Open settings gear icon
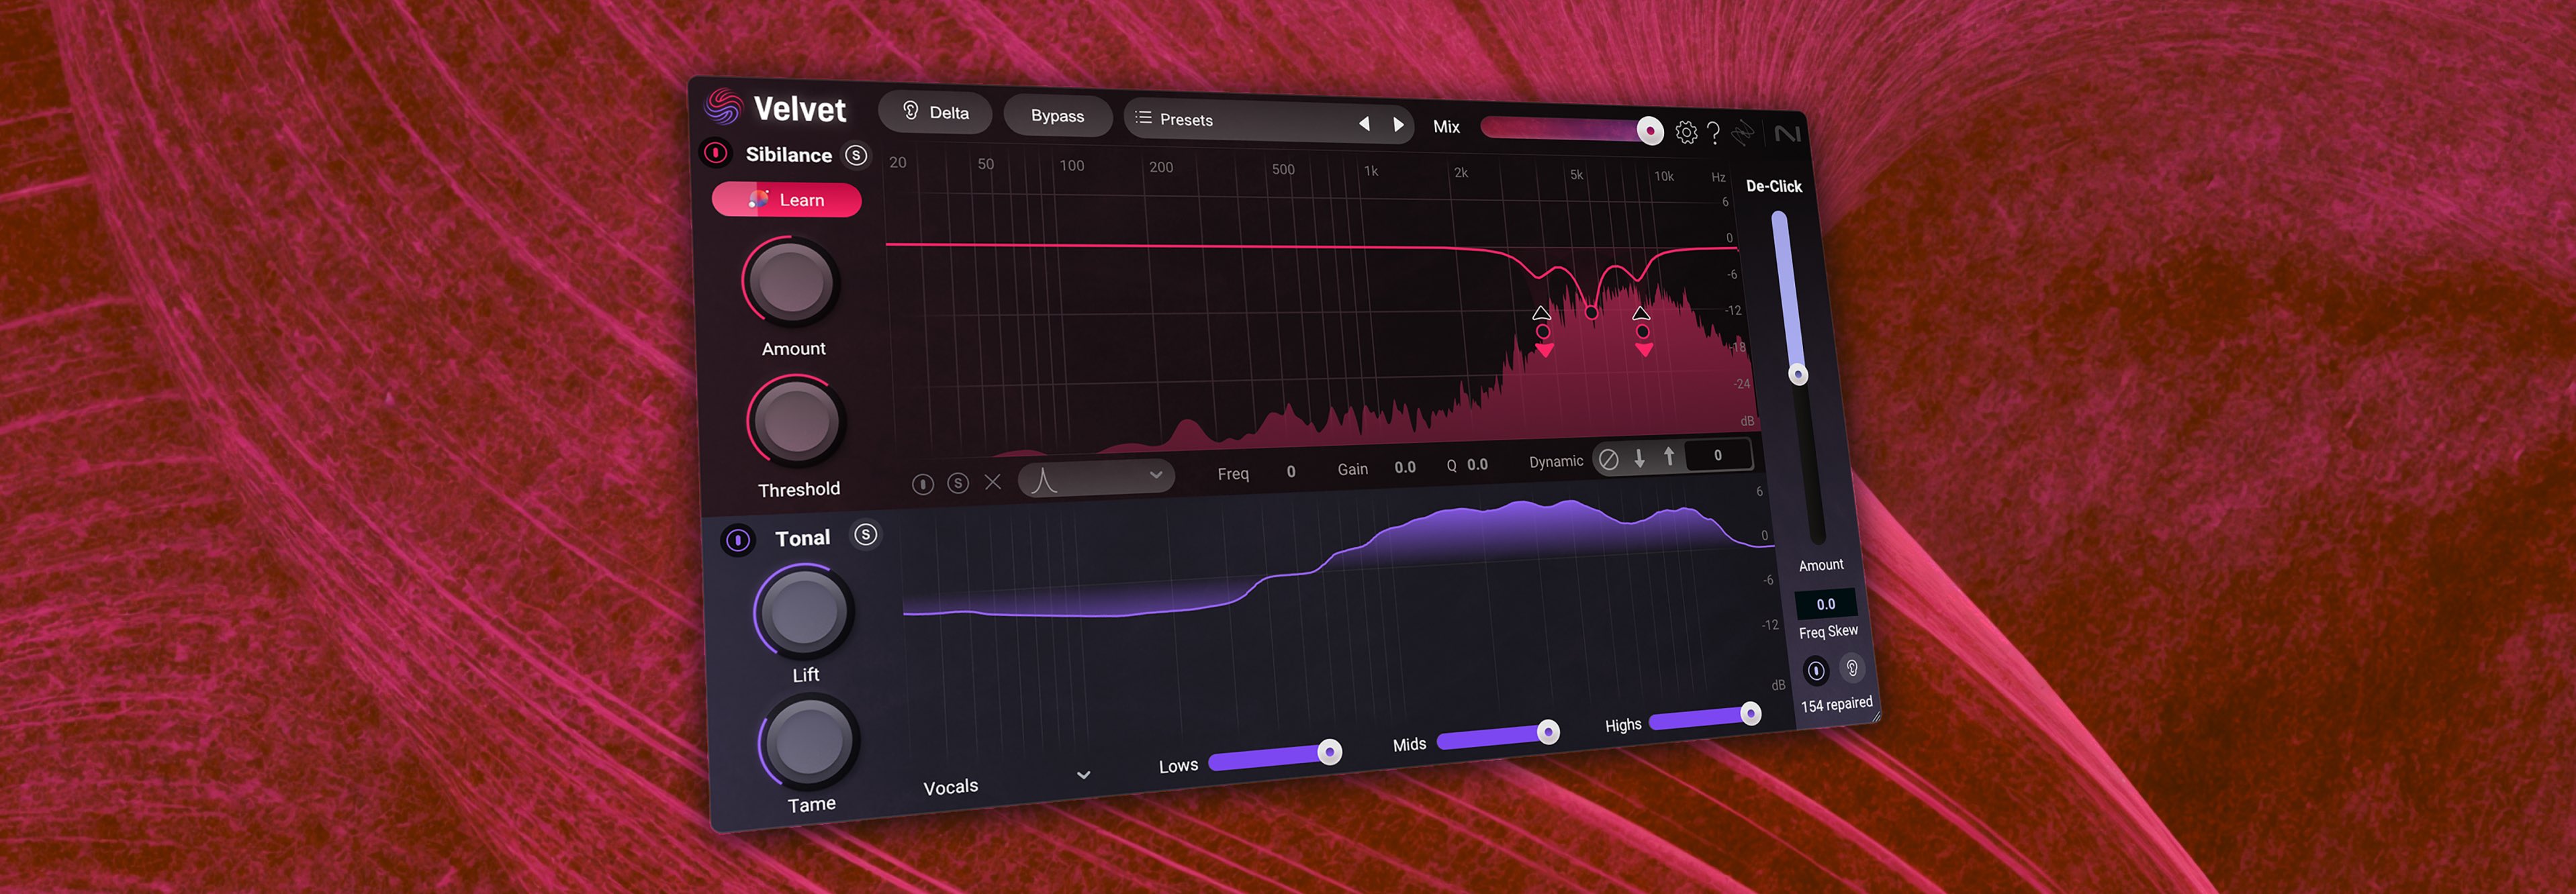This screenshot has width=2576, height=894. pyautogui.click(x=1686, y=132)
